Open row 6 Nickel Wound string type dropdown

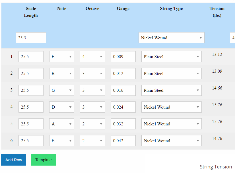[x=171, y=141]
